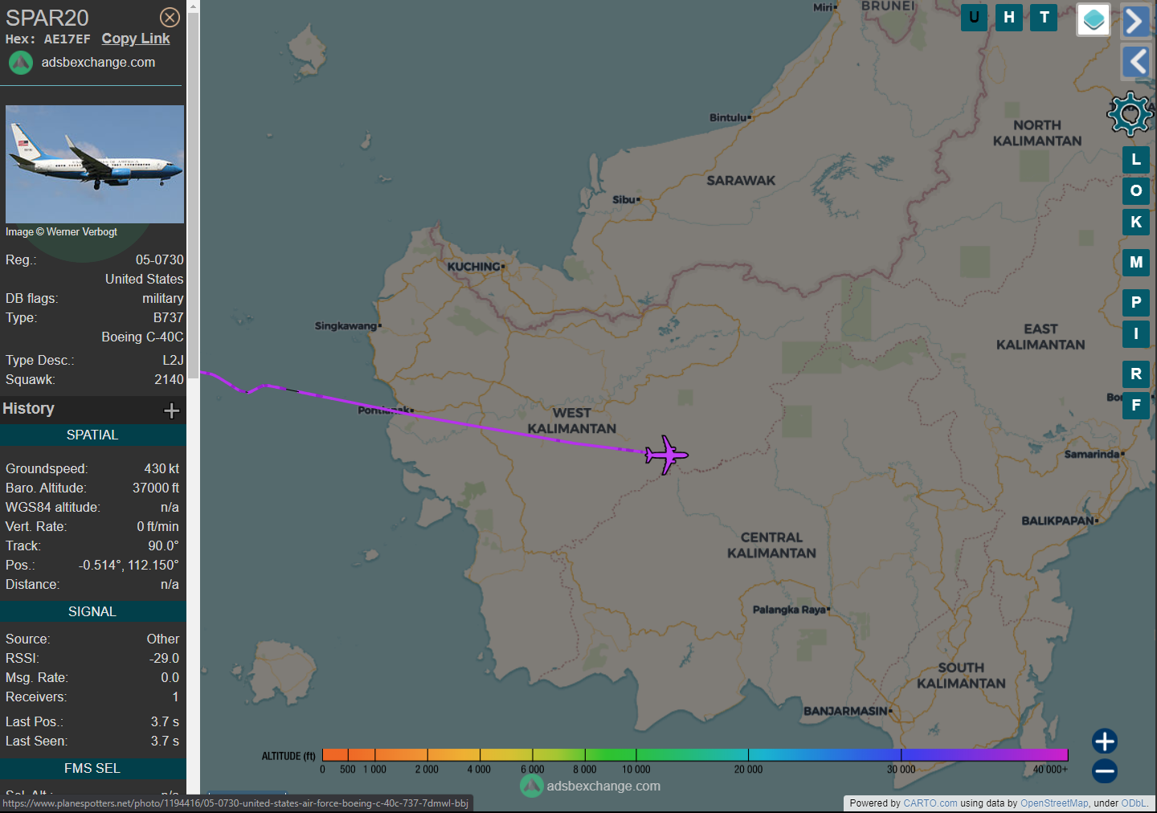1157x813 pixels.
Task: Click the Baro. Altitude value 37000 ft
Action: pos(156,488)
